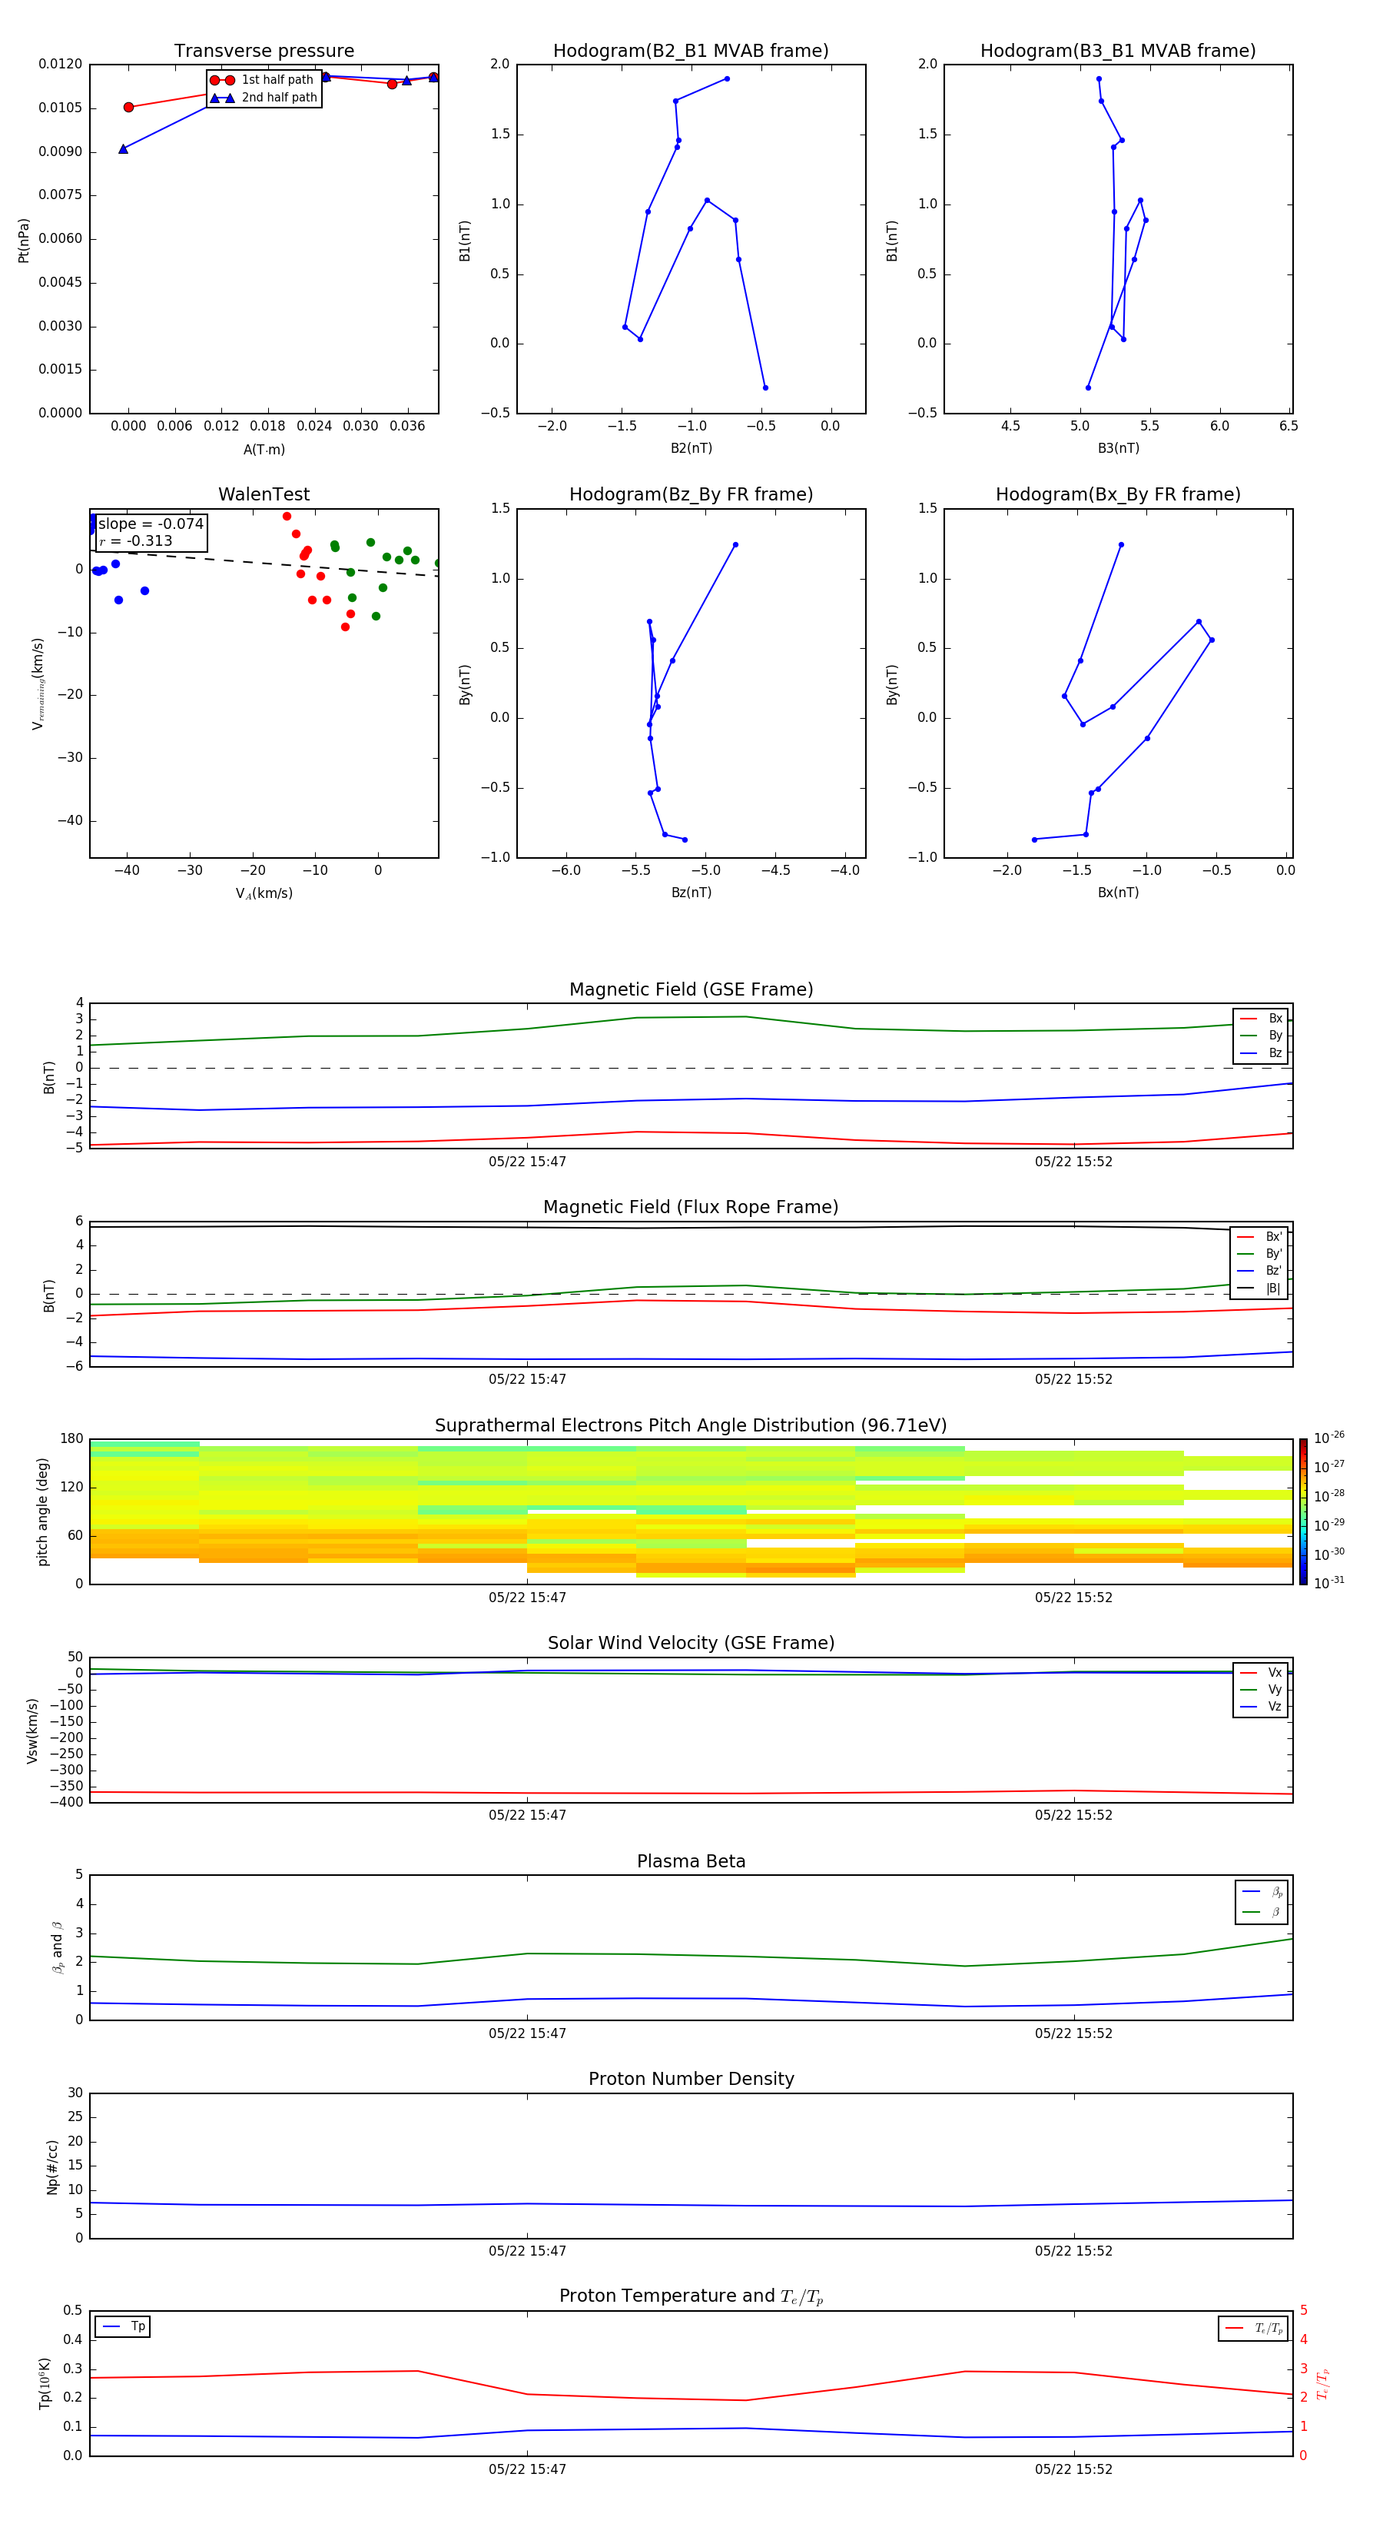This screenshot has height=2537, width=1383.
Task: Click Bx legend entry in GSE magnetic field plot
Action: point(1261,1019)
